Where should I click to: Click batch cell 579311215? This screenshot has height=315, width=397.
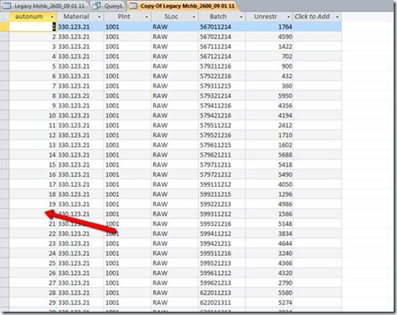click(x=222, y=86)
